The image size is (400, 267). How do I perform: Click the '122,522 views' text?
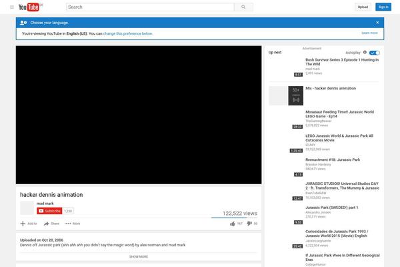click(240, 214)
